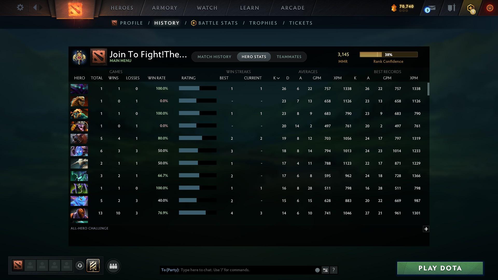
Task: Open settings with the gear icon
Action: point(20,8)
